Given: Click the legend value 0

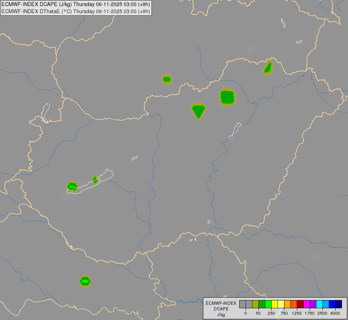Looking at the screenshot, I should pos(246,313).
